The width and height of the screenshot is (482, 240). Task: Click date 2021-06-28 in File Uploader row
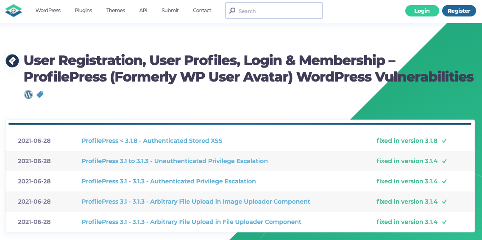[x=34, y=221]
